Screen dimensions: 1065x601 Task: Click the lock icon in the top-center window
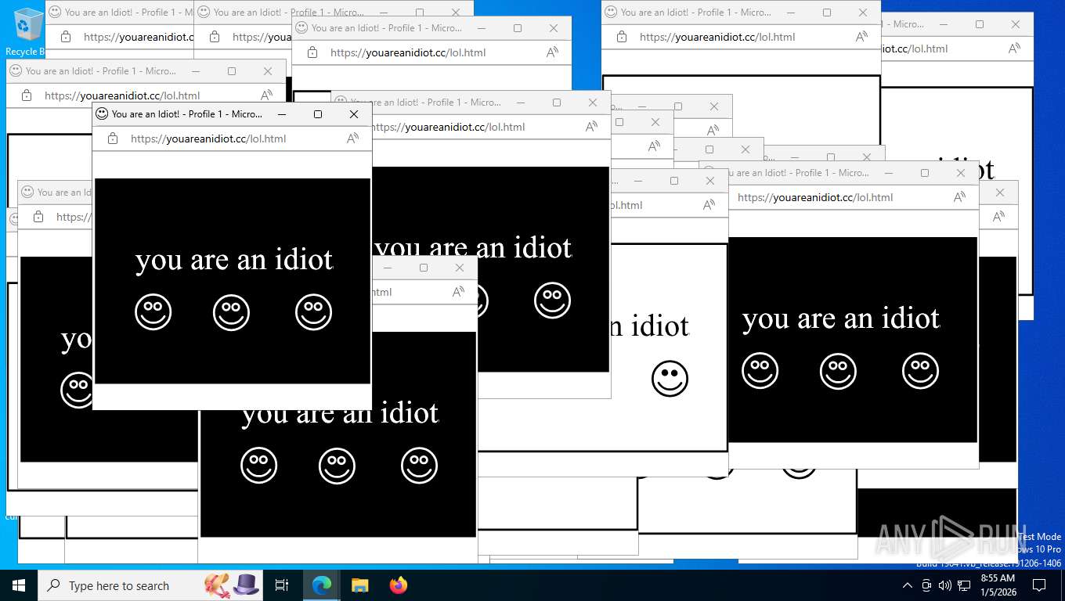click(312, 52)
